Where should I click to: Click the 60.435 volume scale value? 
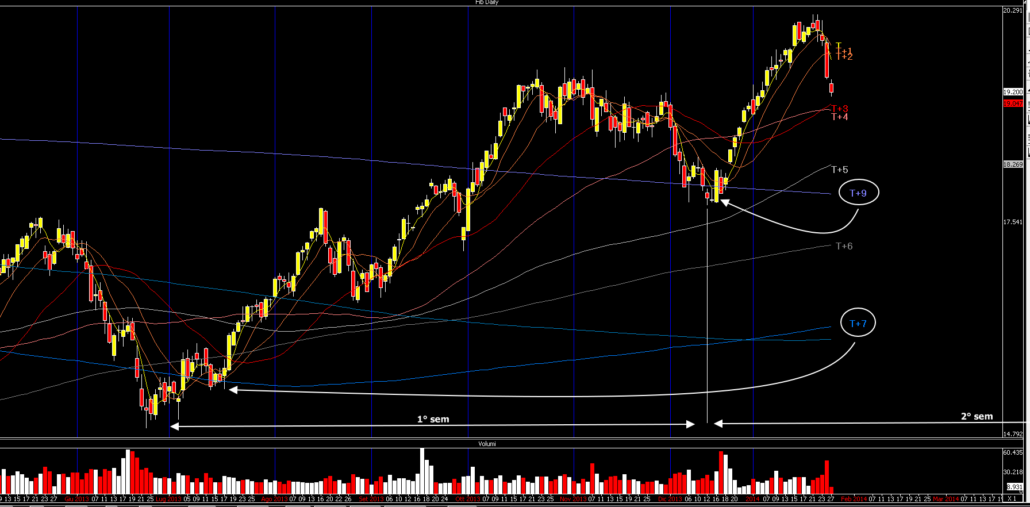1013,453
